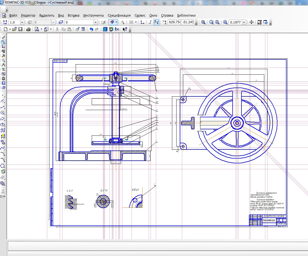Activate the context help arrow-question icon
The width and height of the screenshot is (308, 256).
[125, 29]
